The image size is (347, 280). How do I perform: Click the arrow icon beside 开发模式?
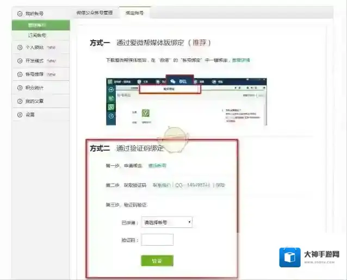click(x=20, y=60)
